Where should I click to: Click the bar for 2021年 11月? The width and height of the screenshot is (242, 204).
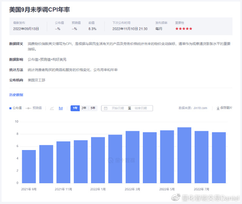64,162
